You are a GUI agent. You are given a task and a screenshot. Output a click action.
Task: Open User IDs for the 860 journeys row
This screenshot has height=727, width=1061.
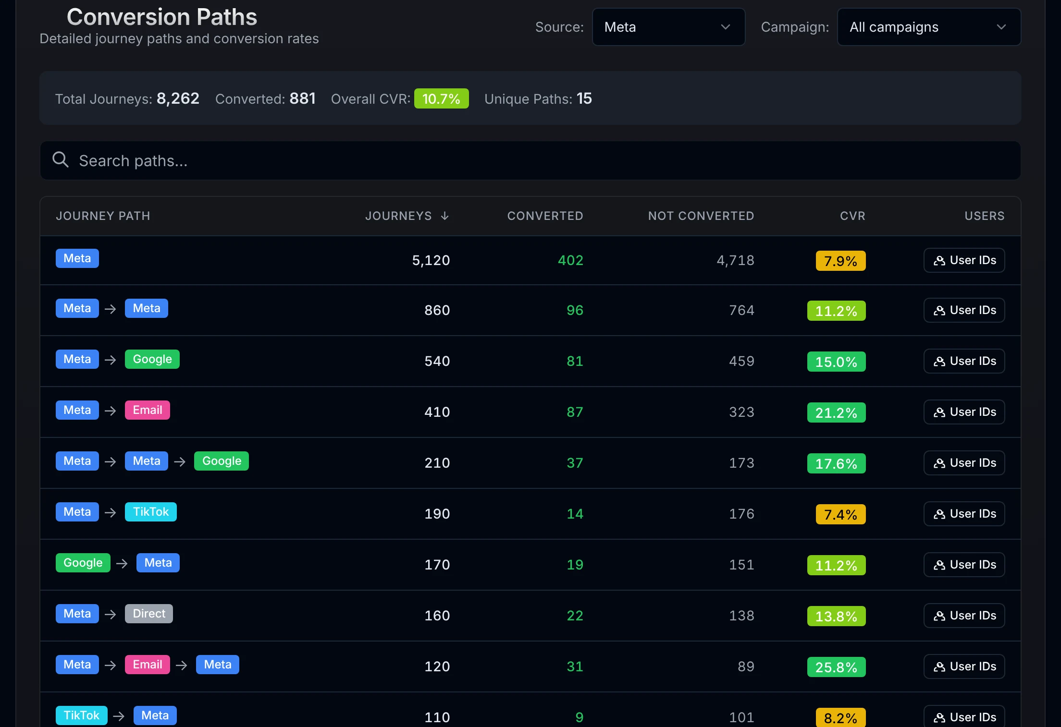[964, 310]
